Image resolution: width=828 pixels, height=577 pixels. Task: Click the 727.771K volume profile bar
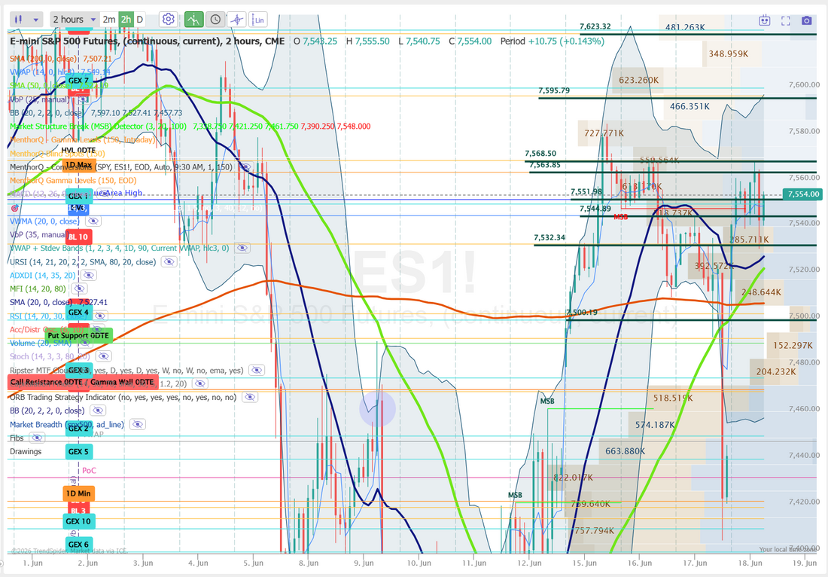pyautogui.click(x=604, y=133)
